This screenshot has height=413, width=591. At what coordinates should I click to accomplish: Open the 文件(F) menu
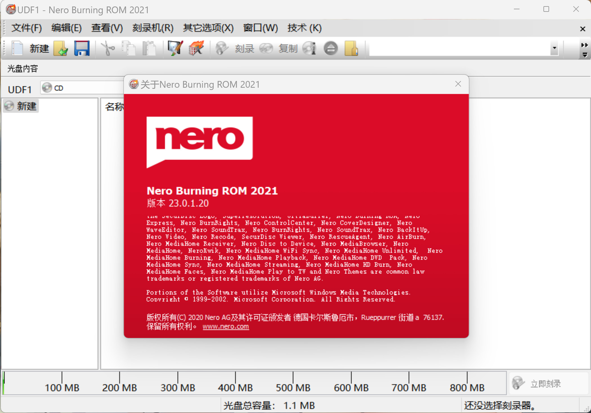point(27,28)
